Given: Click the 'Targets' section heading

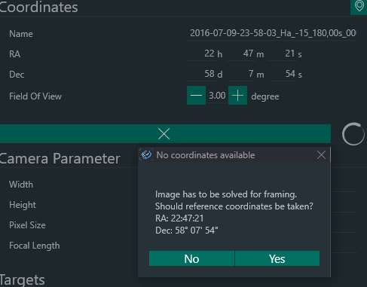Looking at the screenshot, I should coord(23,279).
